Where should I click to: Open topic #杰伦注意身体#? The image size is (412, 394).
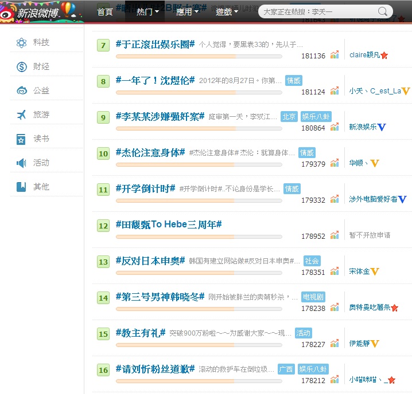pos(150,153)
